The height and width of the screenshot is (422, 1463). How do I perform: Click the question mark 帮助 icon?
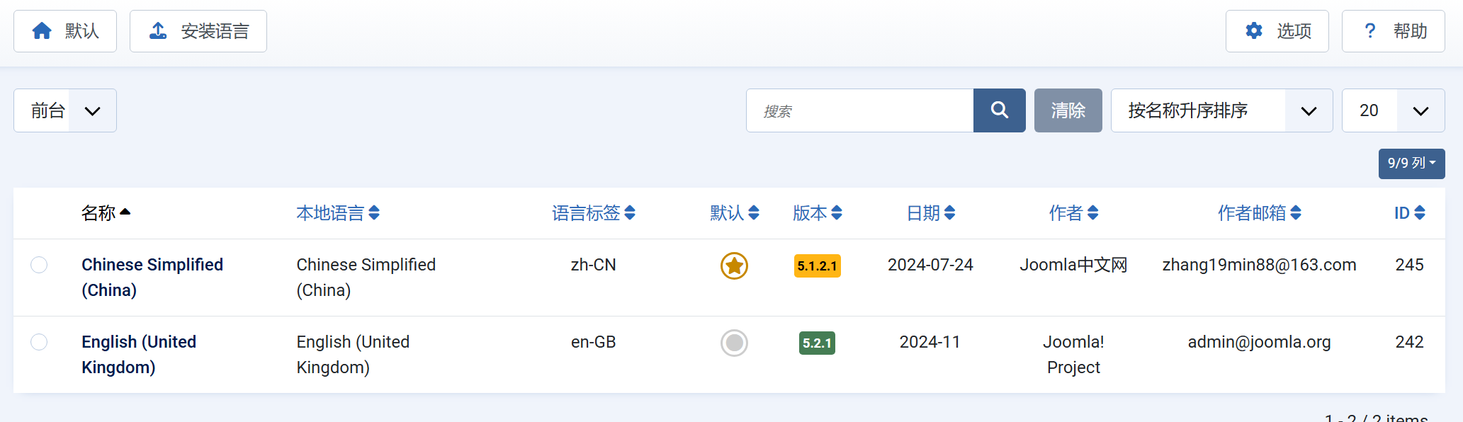click(x=1370, y=31)
